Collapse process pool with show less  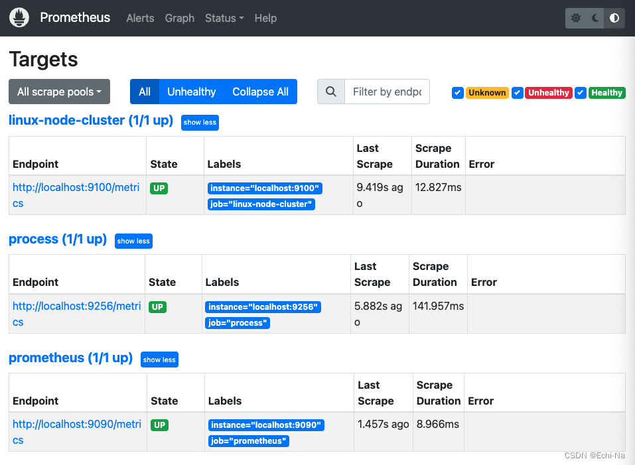pyautogui.click(x=133, y=241)
